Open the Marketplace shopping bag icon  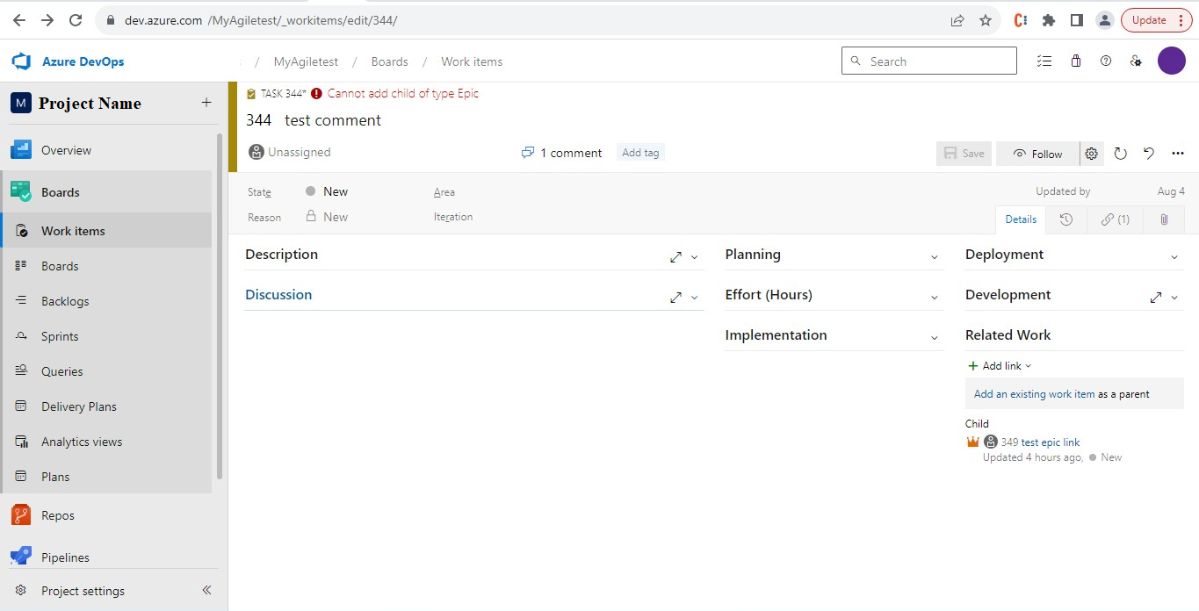pos(1076,61)
